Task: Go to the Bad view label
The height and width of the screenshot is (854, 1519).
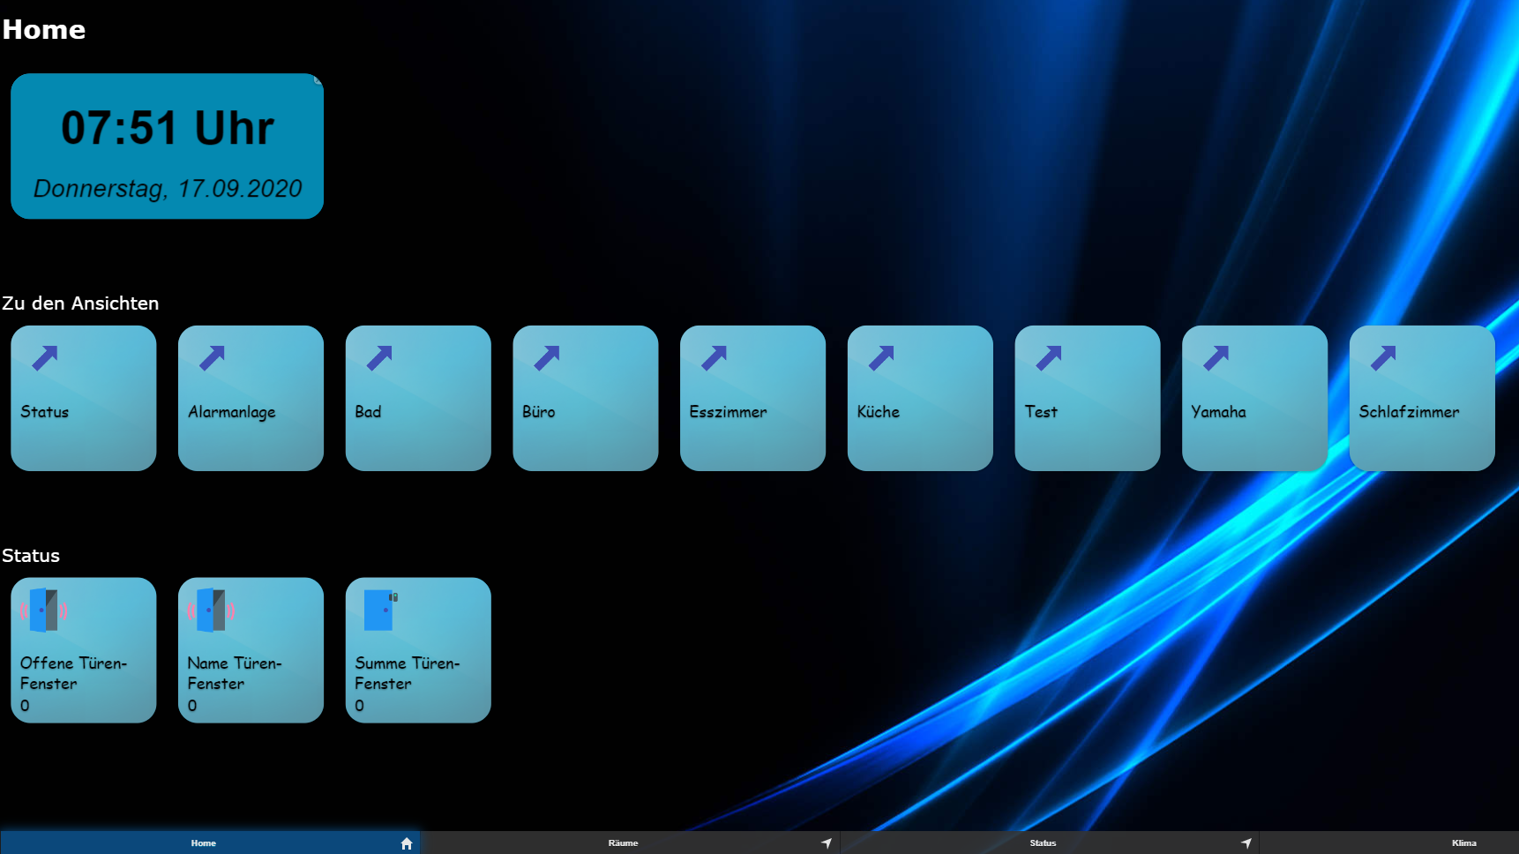Action: (x=368, y=412)
